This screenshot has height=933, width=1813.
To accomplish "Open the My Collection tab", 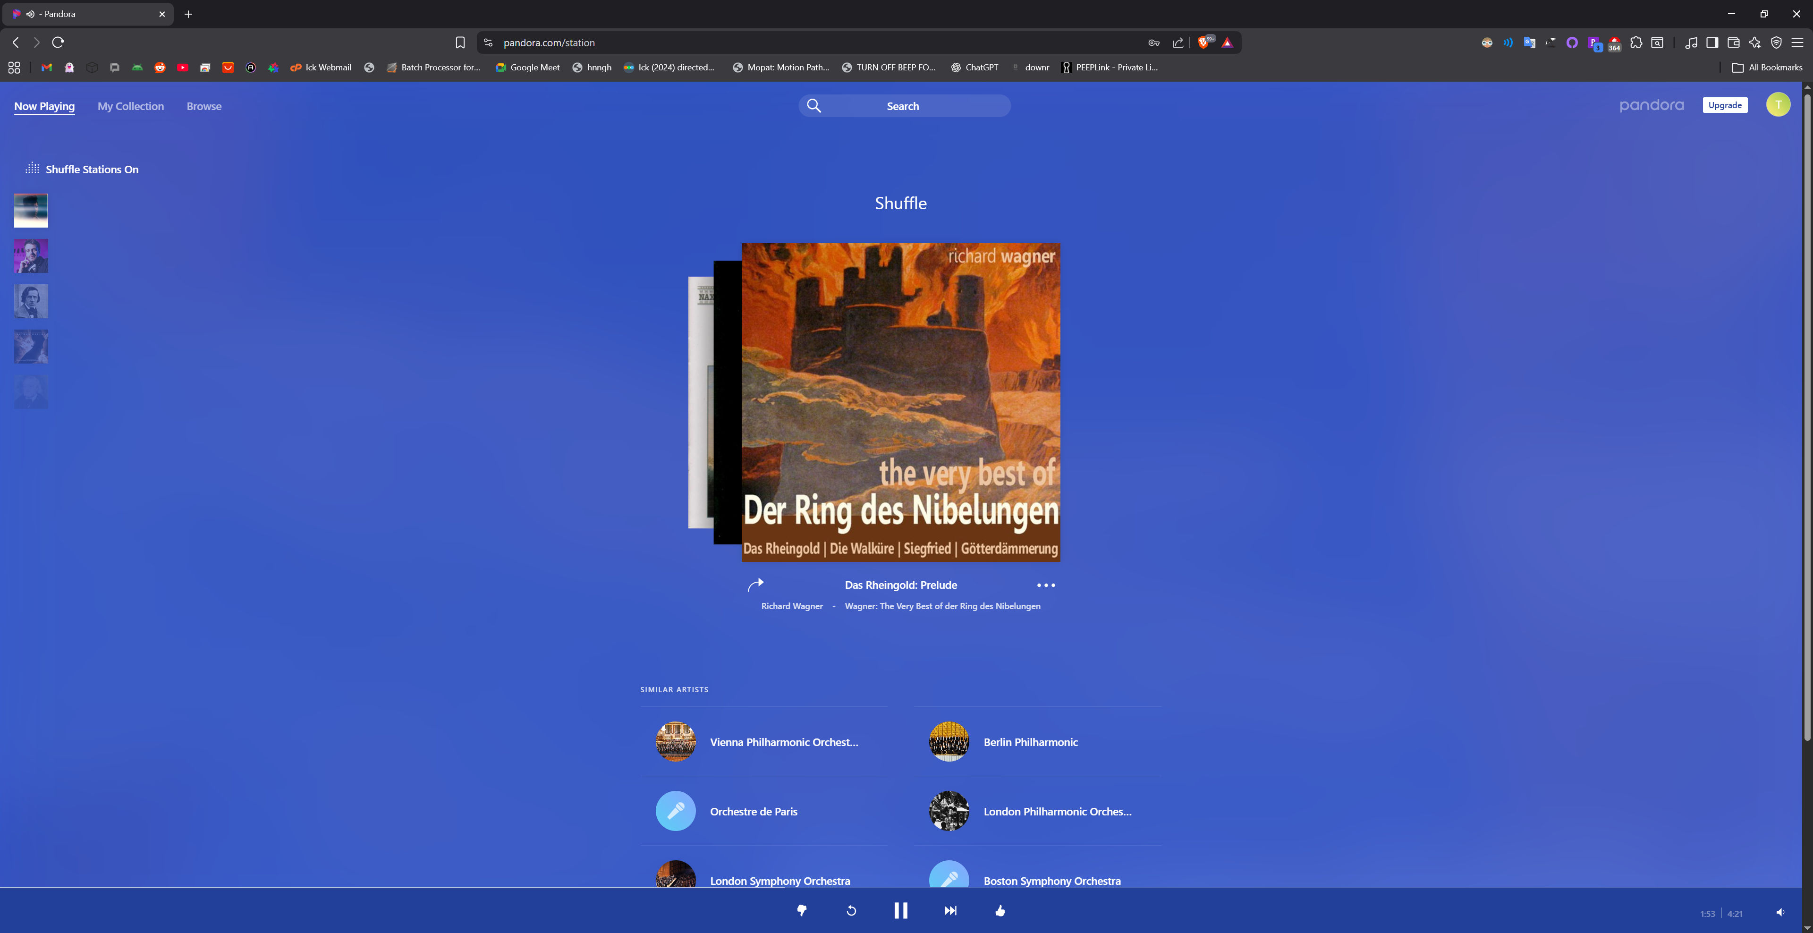I will click(x=130, y=106).
